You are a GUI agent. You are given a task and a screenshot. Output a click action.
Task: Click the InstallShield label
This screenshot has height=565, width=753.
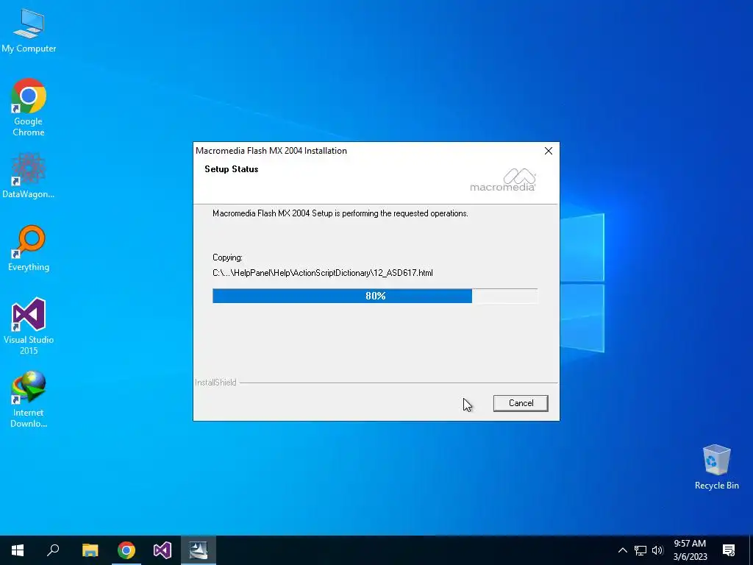[215, 383]
